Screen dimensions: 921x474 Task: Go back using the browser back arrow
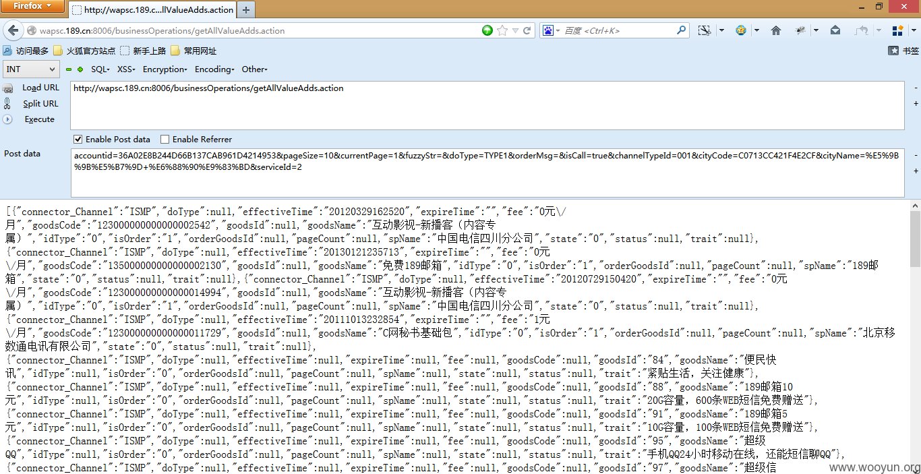tap(13, 30)
